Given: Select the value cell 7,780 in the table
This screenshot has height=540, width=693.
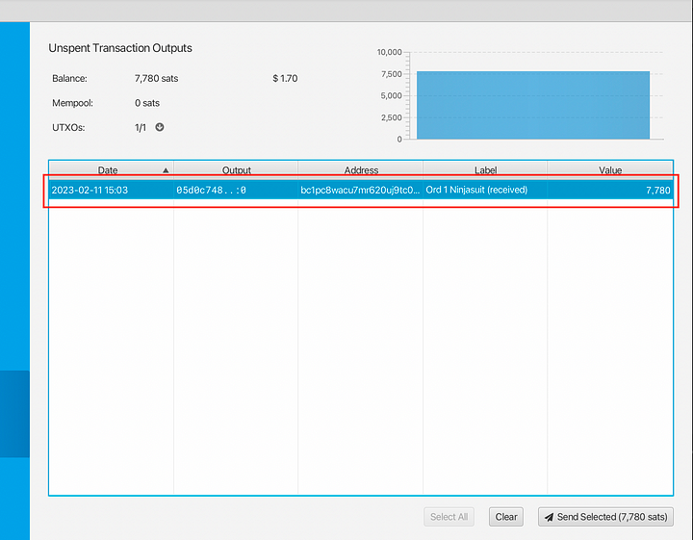Looking at the screenshot, I should (x=610, y=190).
